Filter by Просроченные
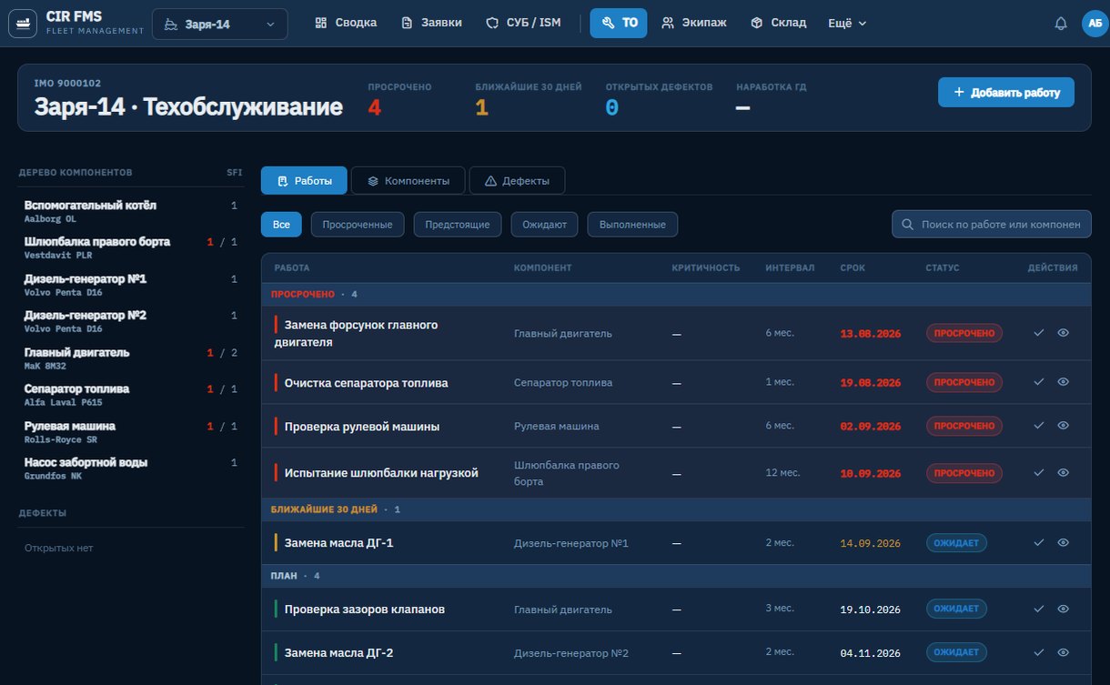The height and width of the screenshot is (685, 1110). pos(358,225)
